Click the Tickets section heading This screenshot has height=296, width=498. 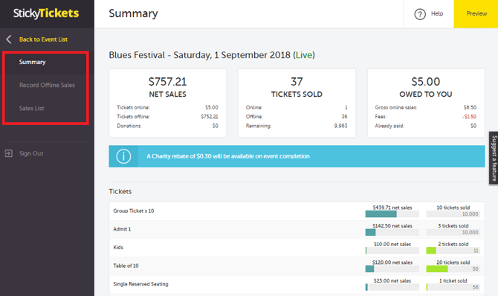120,191
